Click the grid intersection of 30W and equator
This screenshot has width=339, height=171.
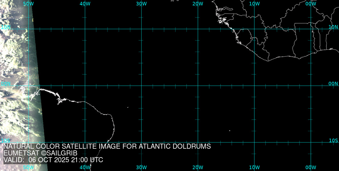pyautogui.click(x=141, y=85)
